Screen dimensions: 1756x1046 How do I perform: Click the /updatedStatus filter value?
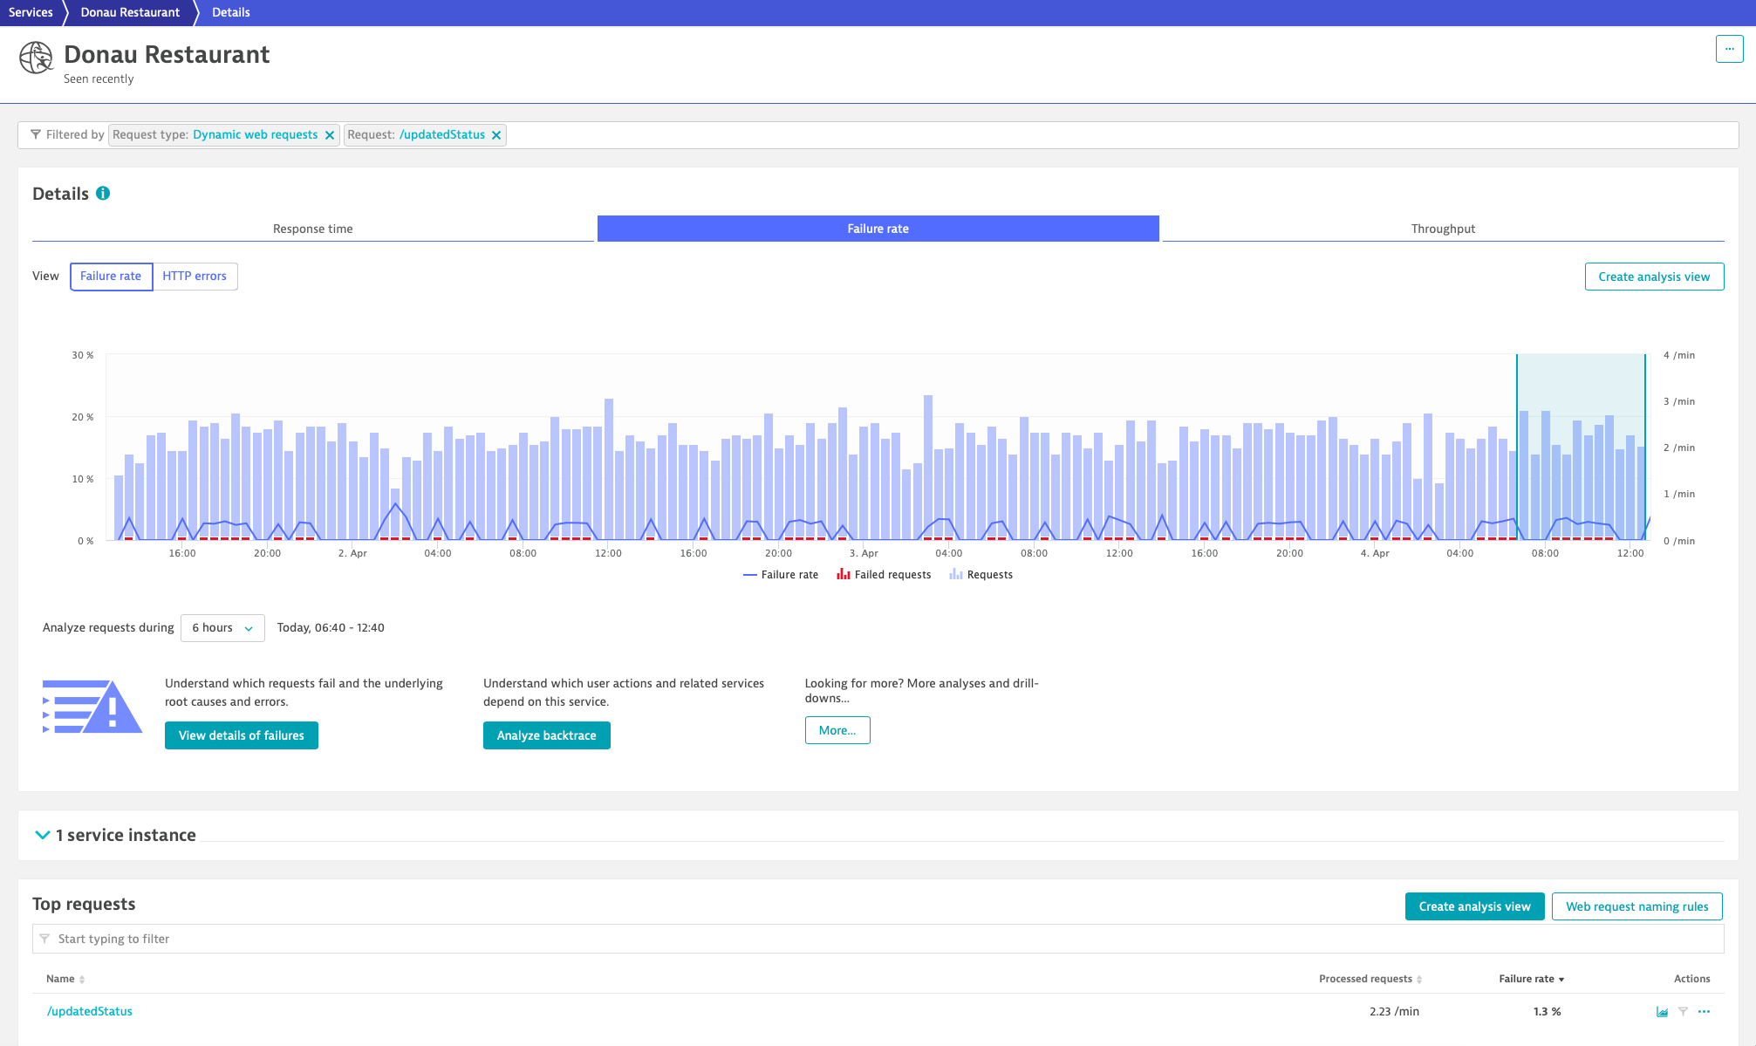coord(442,135)
